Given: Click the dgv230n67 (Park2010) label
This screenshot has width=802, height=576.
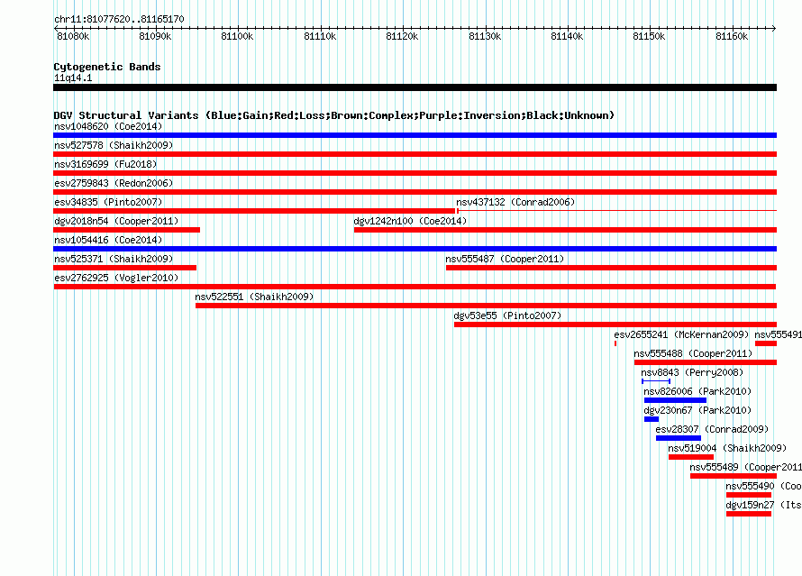Looking at the screenshot, I should (697, 410).
